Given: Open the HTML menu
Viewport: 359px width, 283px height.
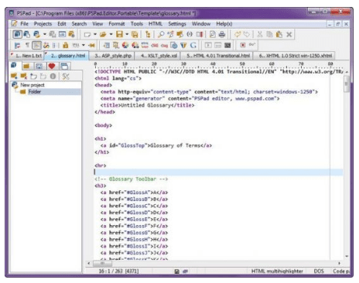Looking at the screenshot, I should point(156,24).
